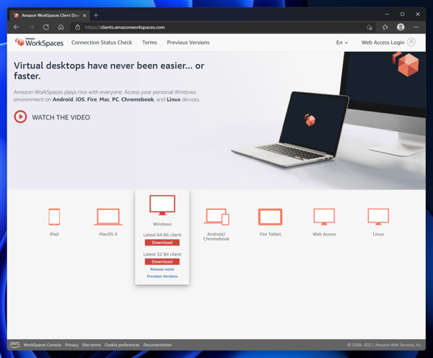433x358 pixels.
Task: Open the Windows Release notes link
Action: (162, 269)
